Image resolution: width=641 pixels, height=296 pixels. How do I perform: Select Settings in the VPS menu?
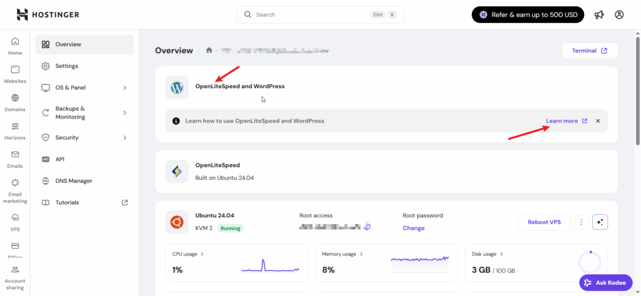pyautogui.click(x=66, y=66)
